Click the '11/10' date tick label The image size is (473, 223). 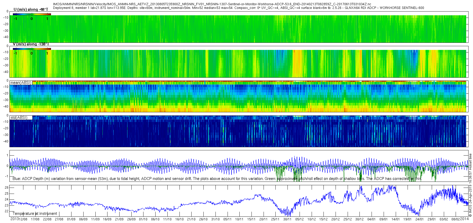[x=167, y=219]
